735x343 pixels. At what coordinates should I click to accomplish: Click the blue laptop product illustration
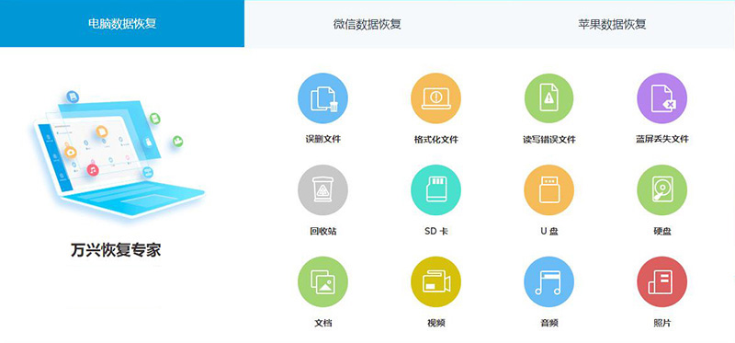pos(119,154)
